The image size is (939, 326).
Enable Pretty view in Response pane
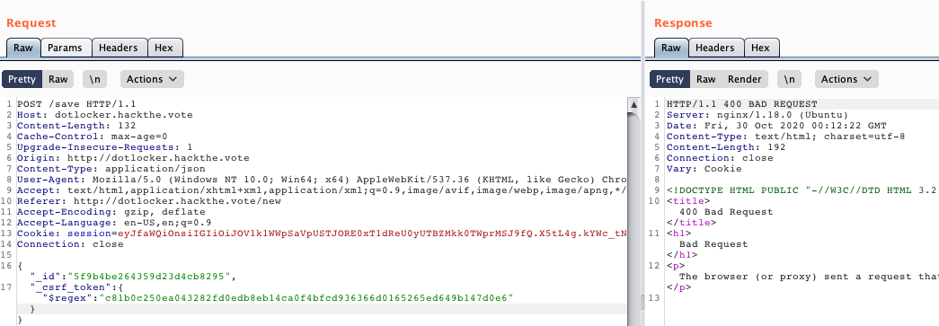tap(669, 79)
